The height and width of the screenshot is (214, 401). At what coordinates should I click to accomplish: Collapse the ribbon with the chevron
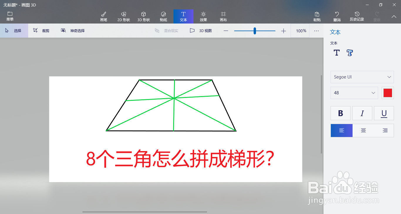click(394, 16)
